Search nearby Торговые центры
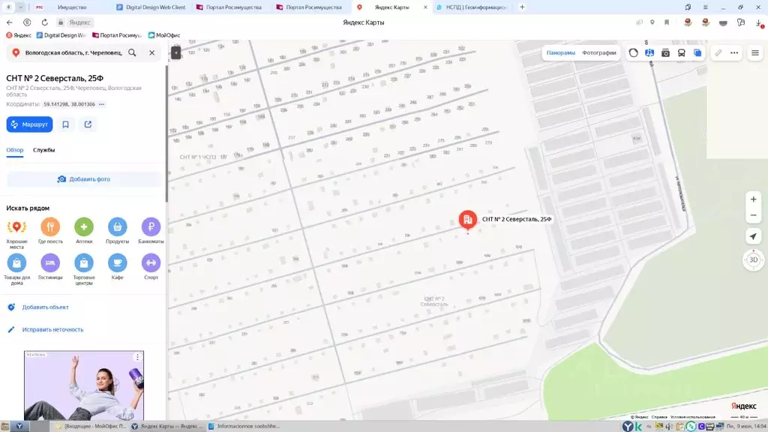 tap(84, 269)
